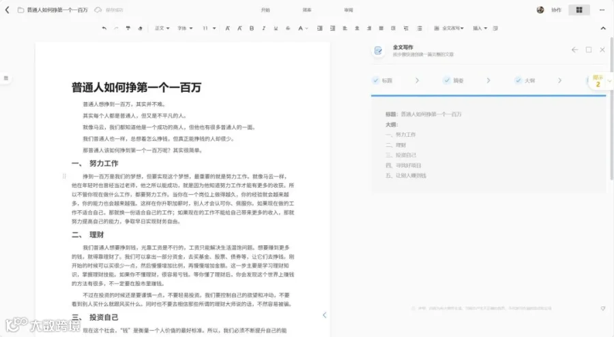The image size is (614, 337).
Task: Click the distributed alignment icon
Action: point(393,28)
